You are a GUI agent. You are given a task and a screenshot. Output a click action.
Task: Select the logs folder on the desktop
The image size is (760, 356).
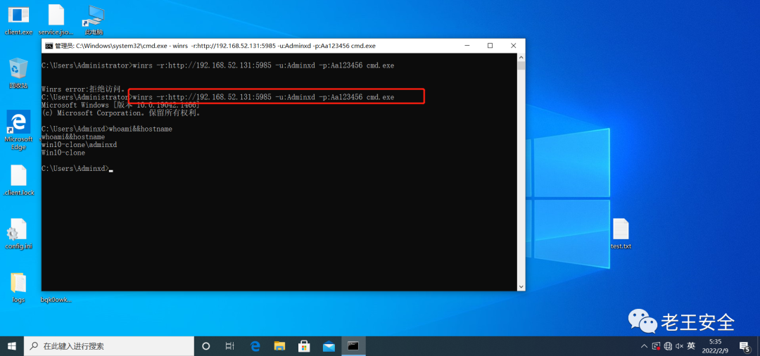18,288
